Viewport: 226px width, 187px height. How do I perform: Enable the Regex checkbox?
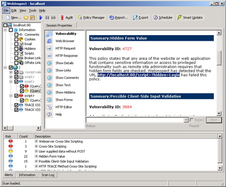191,120
